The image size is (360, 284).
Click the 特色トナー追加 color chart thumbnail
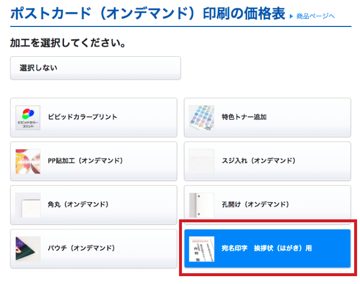pyautogui.click(x=202, y=118)
